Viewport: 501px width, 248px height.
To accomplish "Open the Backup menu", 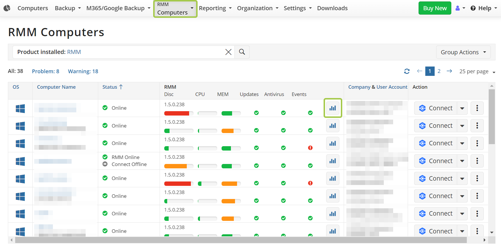I will tap(68, 8).
